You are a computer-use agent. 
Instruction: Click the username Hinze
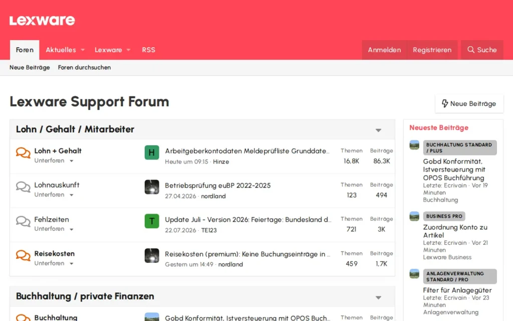(221, 162)
